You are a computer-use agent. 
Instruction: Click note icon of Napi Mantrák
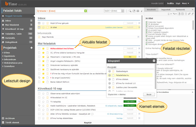(39, 37)
